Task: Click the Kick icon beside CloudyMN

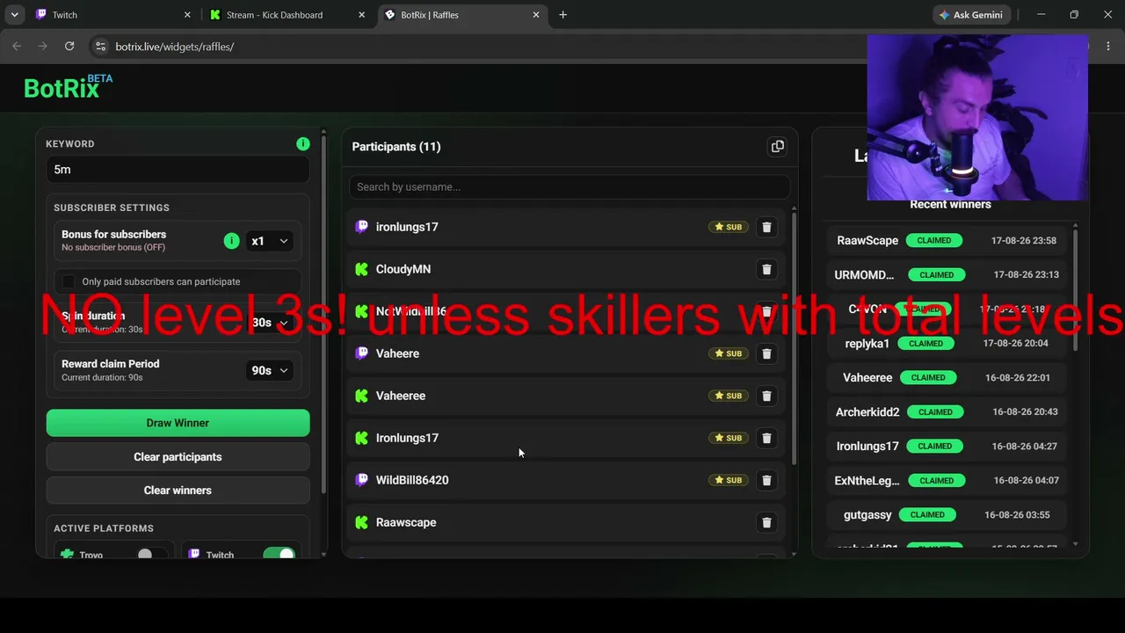Action: pyautogui.click(x=361, y=269)
